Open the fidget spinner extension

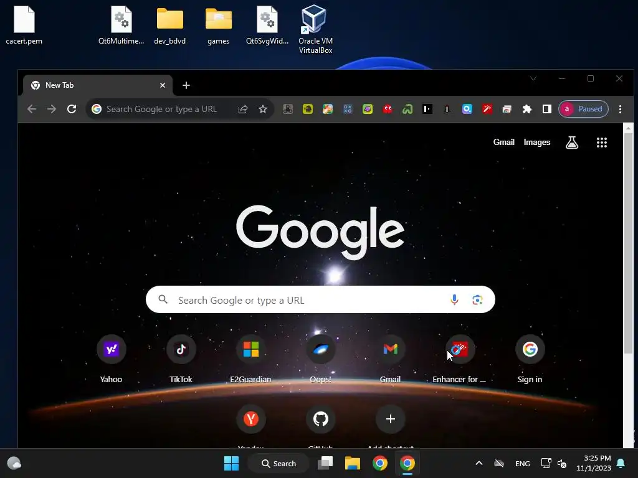(x=288, y=109)
